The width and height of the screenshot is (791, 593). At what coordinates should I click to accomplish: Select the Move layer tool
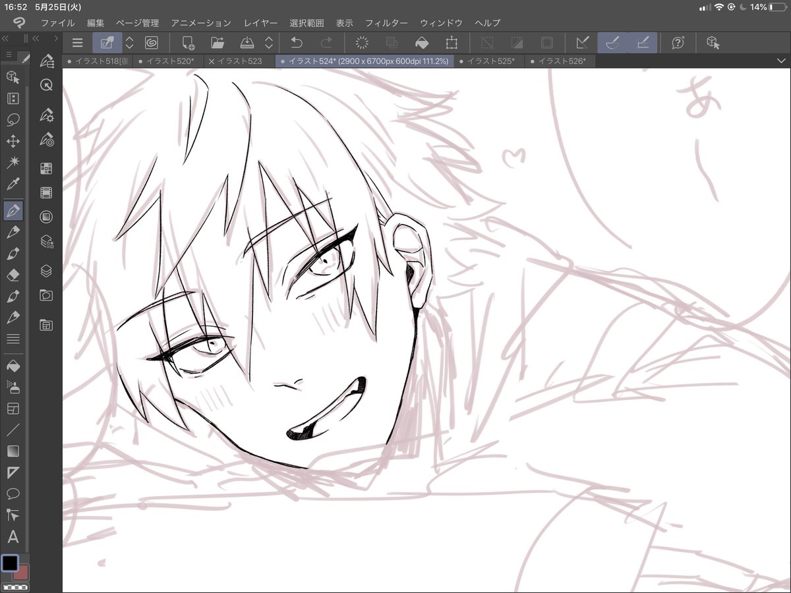pos(13,142)
